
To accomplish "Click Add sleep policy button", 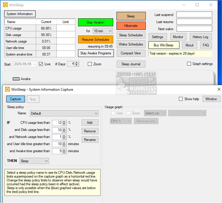I will pyautogui.click(x=90, y=122).
